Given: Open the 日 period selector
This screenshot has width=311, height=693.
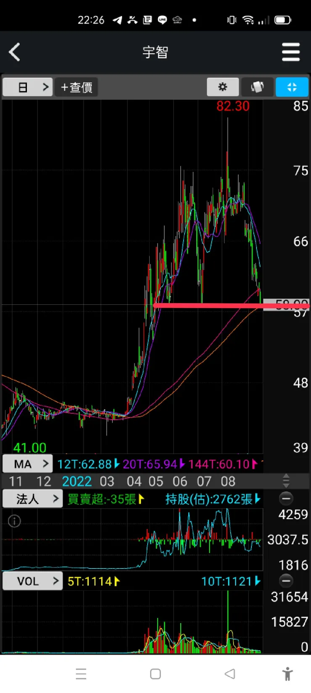Looking at the screenshot, I should coord(28,87).
